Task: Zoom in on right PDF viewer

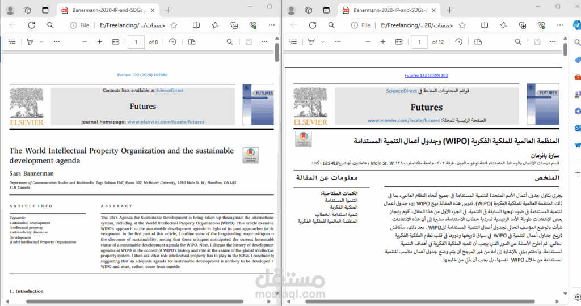Action: [383, 42]
